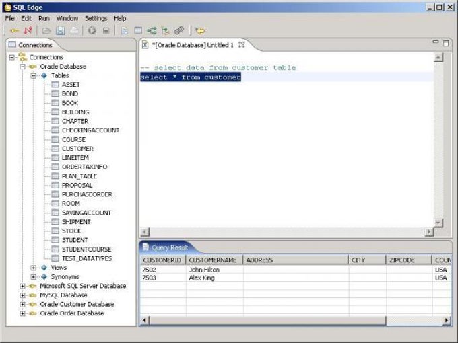Expand the Synonyms node

34,277
